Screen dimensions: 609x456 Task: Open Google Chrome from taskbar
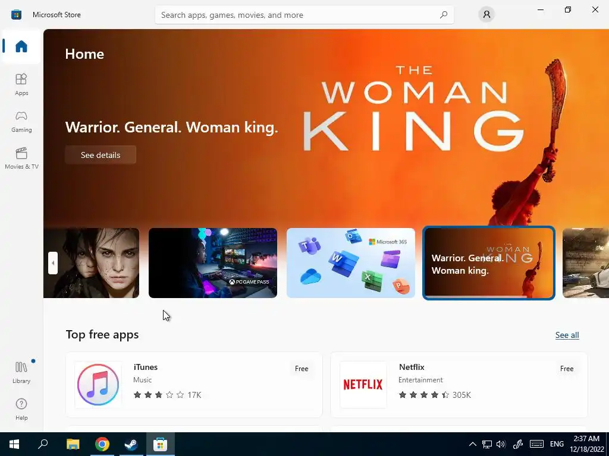tap(102, 444)
